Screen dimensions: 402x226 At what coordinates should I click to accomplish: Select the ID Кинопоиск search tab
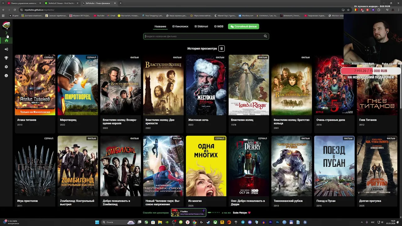pos(180,26)
